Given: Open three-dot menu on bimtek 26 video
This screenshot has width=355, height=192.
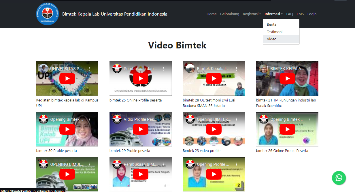Looking at the screenshot, I should (x=310, y=119).
